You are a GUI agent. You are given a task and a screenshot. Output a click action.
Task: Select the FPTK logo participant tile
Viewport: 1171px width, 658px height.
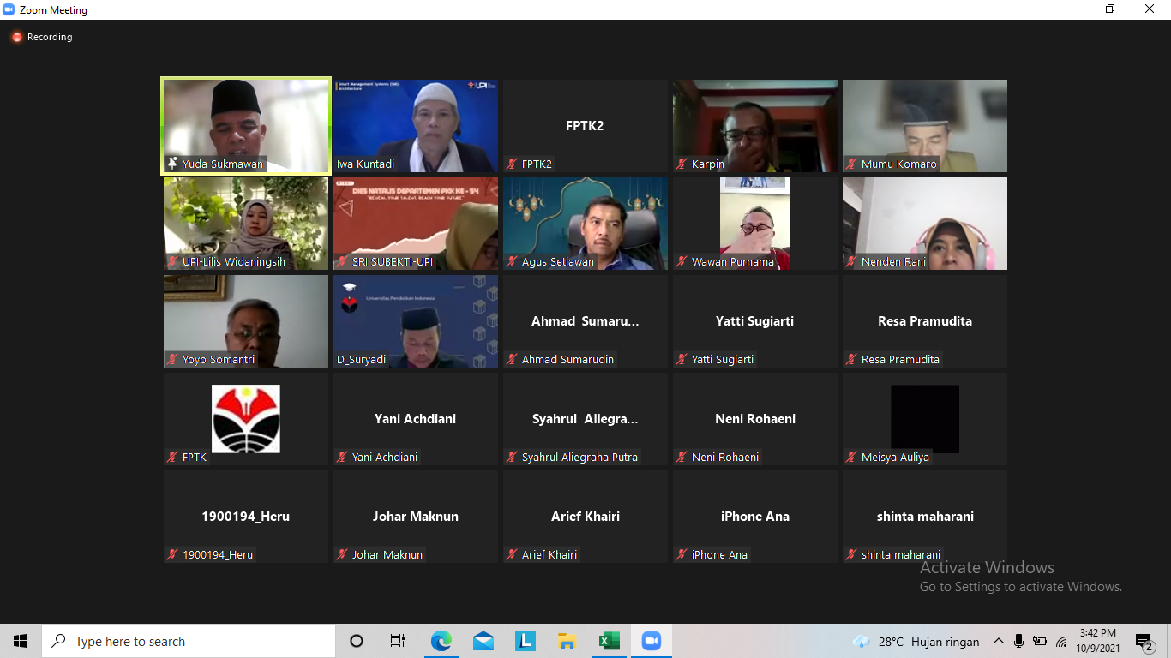(246, 419)
